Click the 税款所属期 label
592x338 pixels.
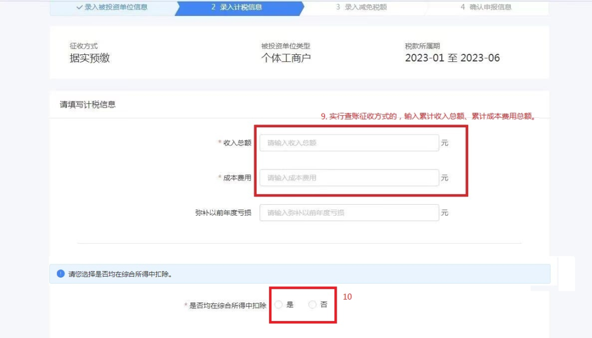(x=423, y=46)
